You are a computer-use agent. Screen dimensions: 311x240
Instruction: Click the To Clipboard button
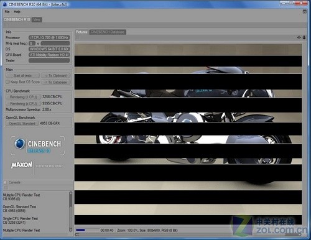point(55,76)
